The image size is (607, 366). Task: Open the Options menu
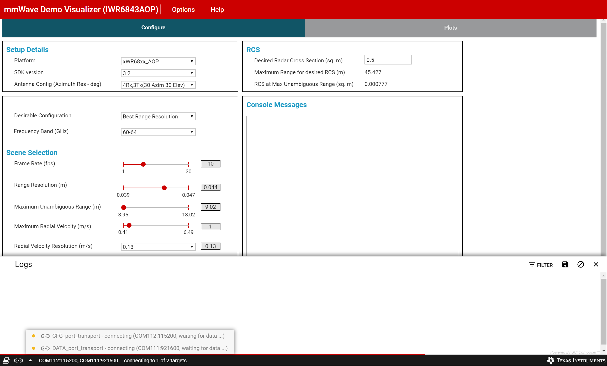[x=183, y=9]
